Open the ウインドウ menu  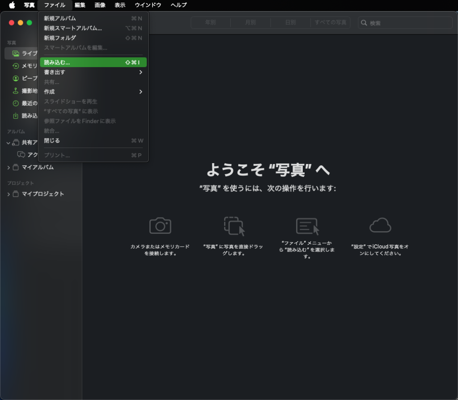148,5
